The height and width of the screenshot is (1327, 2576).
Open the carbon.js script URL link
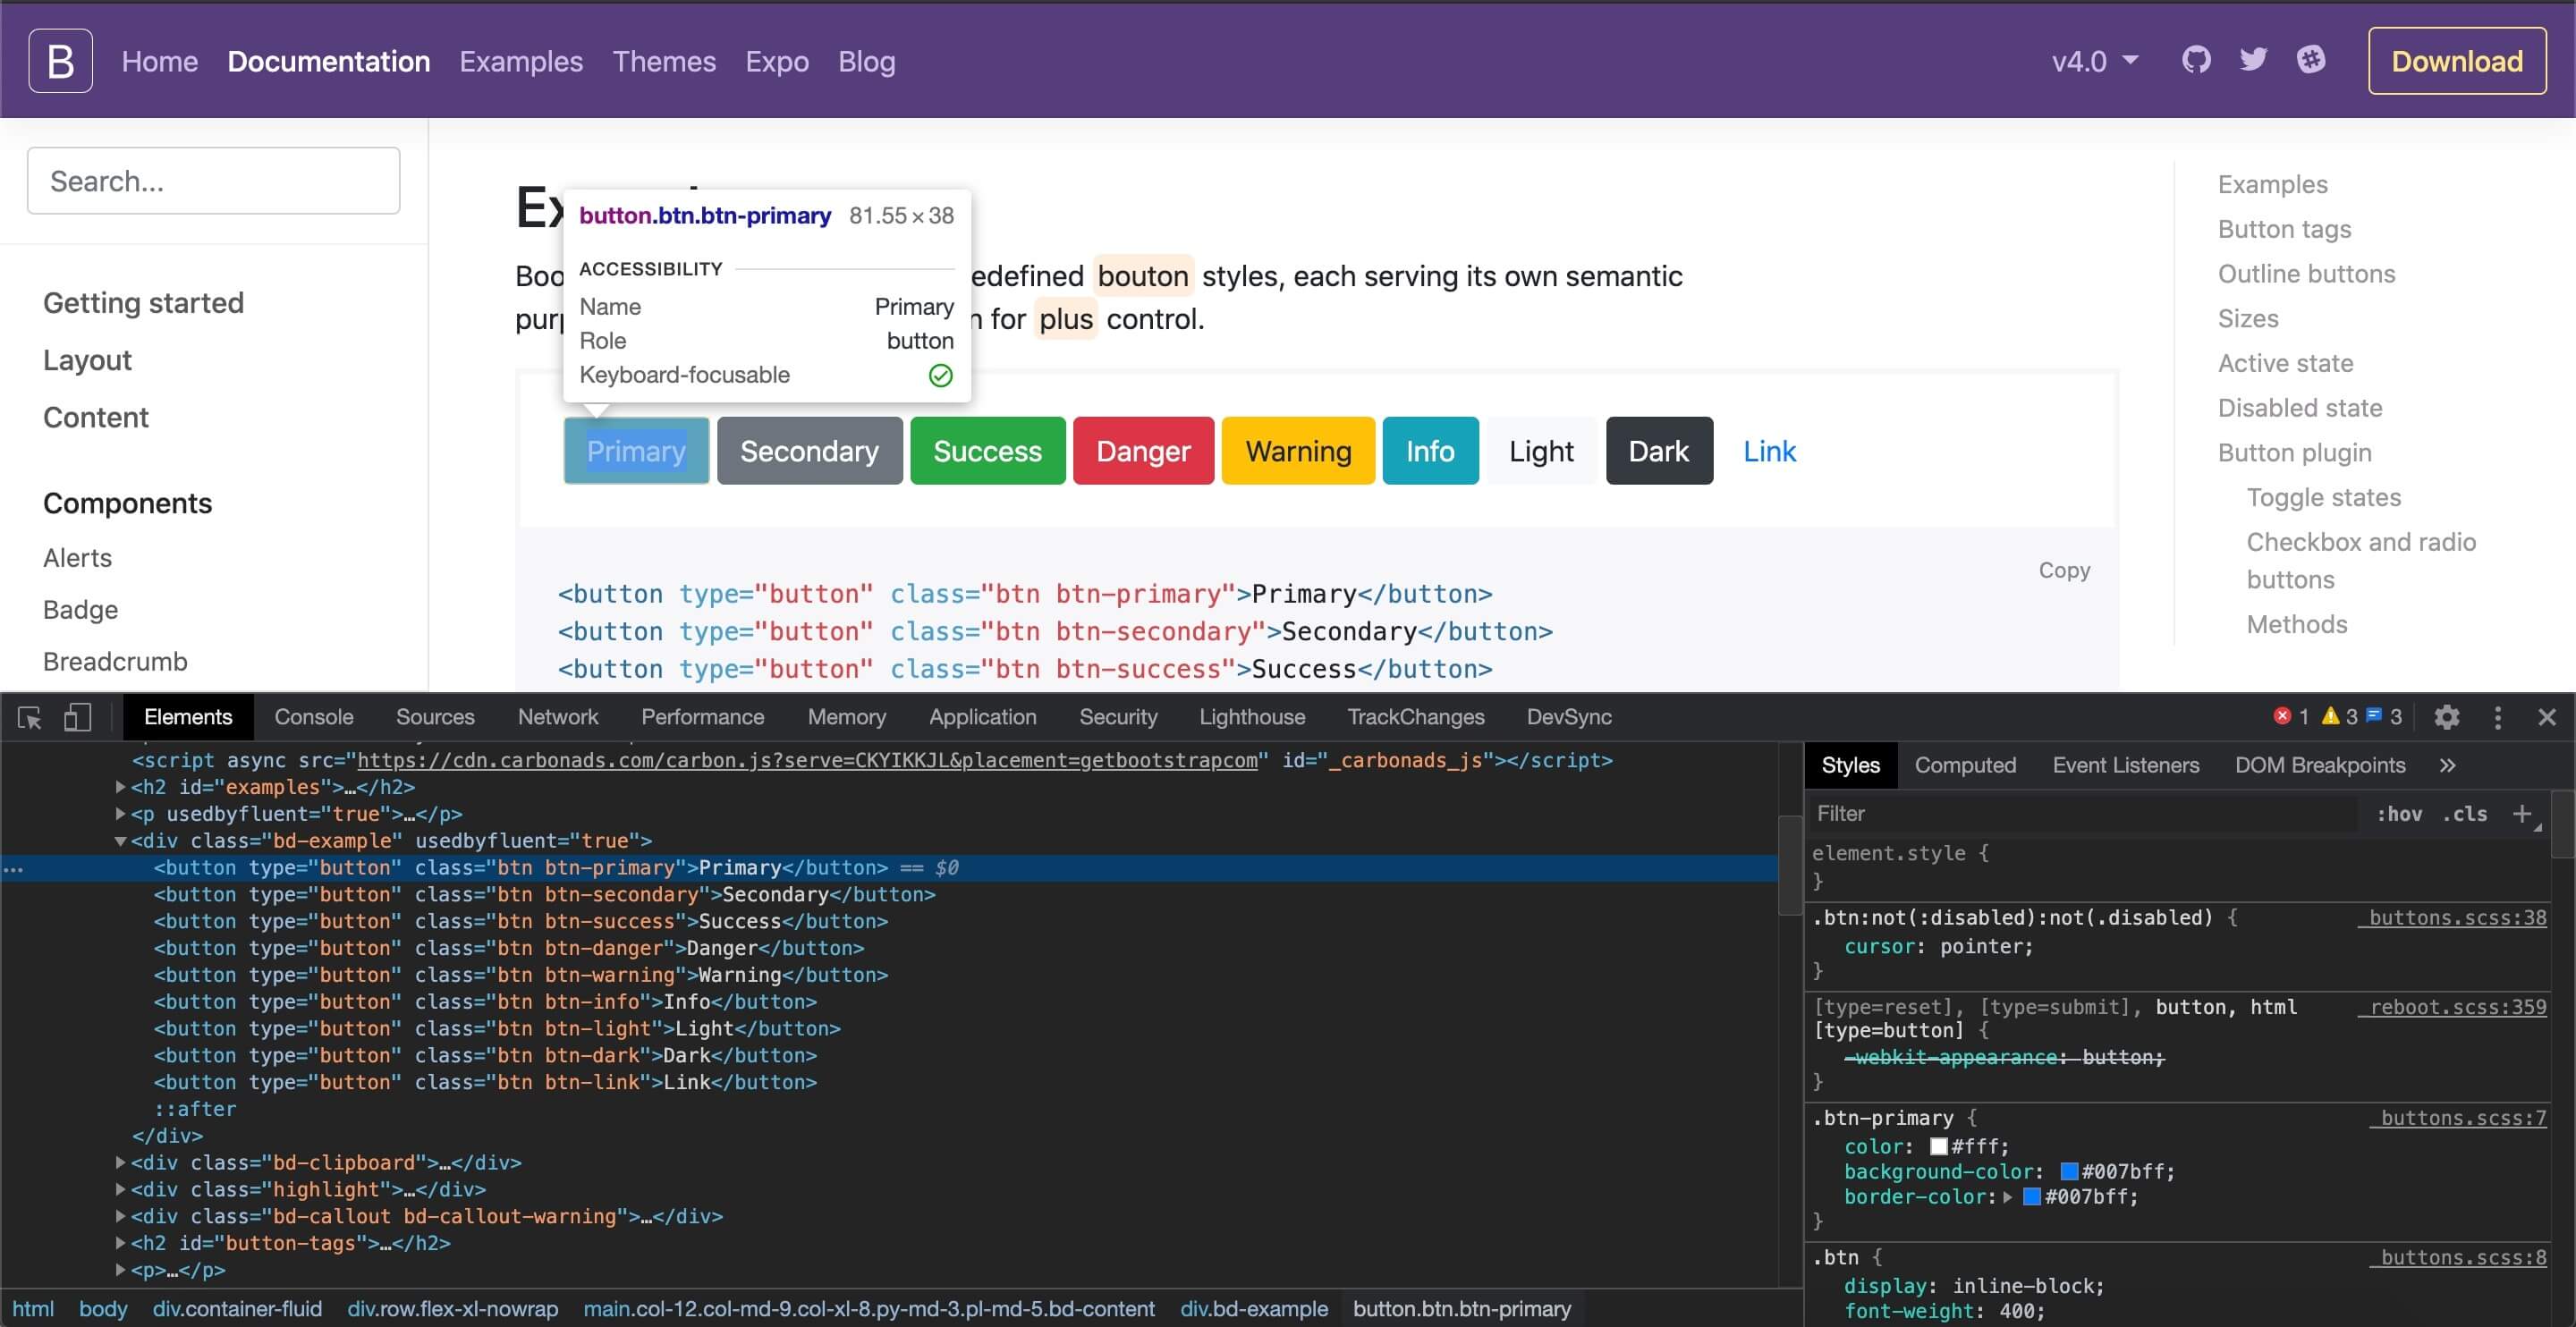(807, 761)
